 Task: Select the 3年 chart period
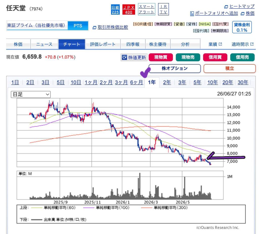click(182, 82)
